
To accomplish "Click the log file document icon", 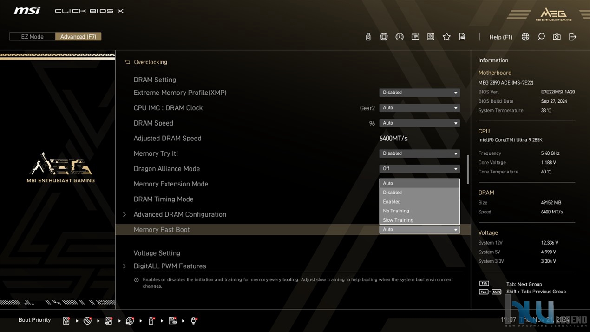I will click(462, 37).
